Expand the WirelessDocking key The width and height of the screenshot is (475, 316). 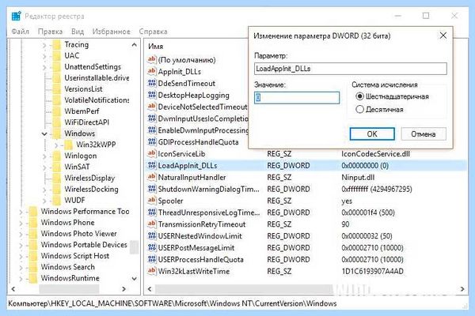[x=44, y=190]
